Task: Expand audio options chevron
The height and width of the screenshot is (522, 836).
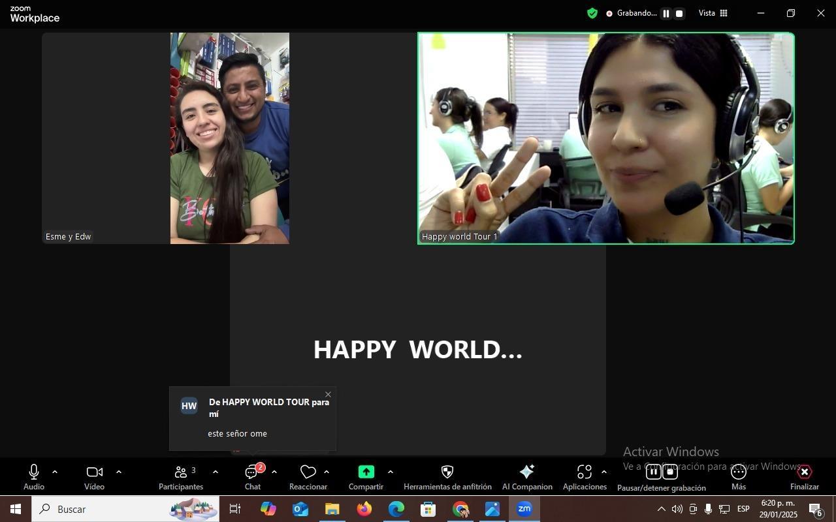Action: click(55, 472)
